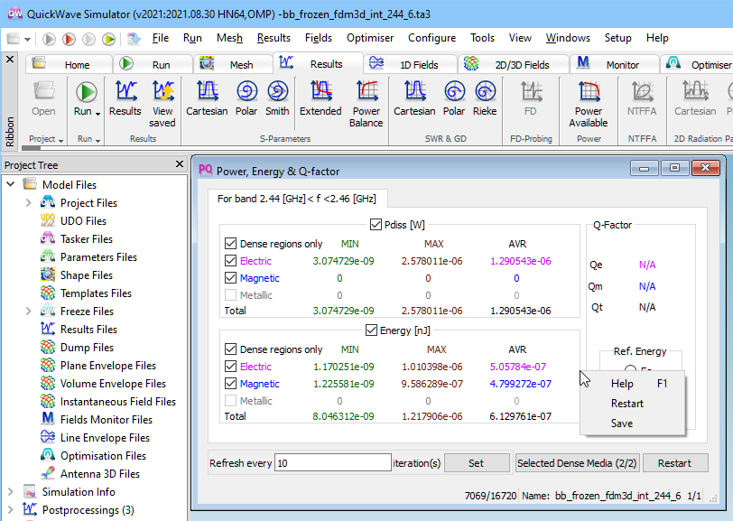Click the Open project ribbon icon
Viewport: 733px width, 521px height.
43,90
